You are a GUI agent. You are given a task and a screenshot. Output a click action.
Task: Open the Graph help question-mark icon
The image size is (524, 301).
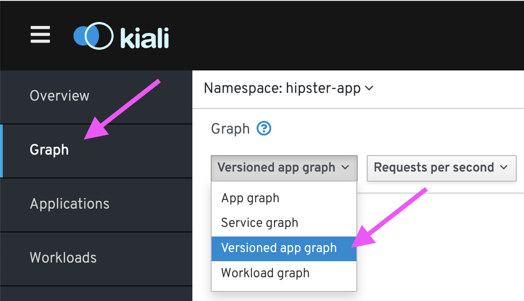(264, 129)
